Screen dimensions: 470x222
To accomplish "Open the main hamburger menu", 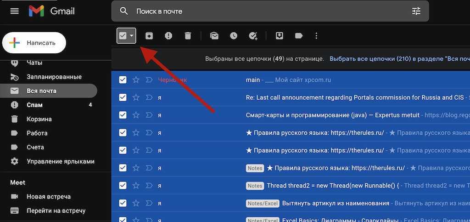I will point(15,11).
